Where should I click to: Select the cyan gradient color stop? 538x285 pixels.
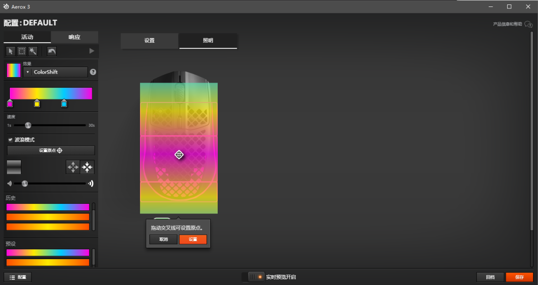pyautogui.click(x=64, y=103)
